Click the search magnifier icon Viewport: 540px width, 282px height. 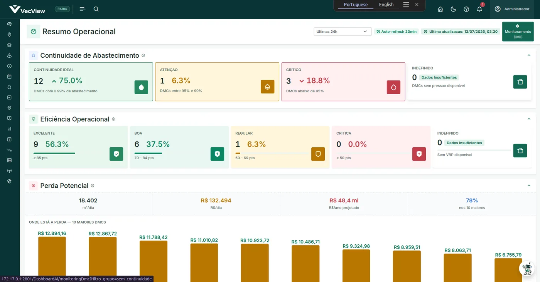pyautogui.click(x=96, y=9)
